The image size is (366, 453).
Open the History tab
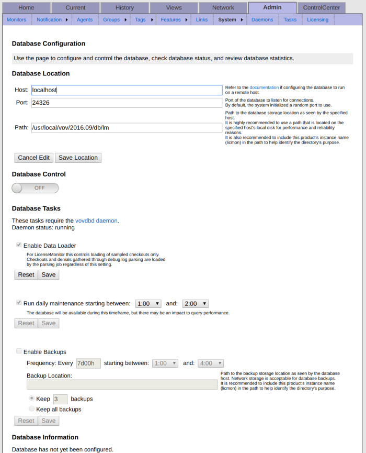coord(124,8)
